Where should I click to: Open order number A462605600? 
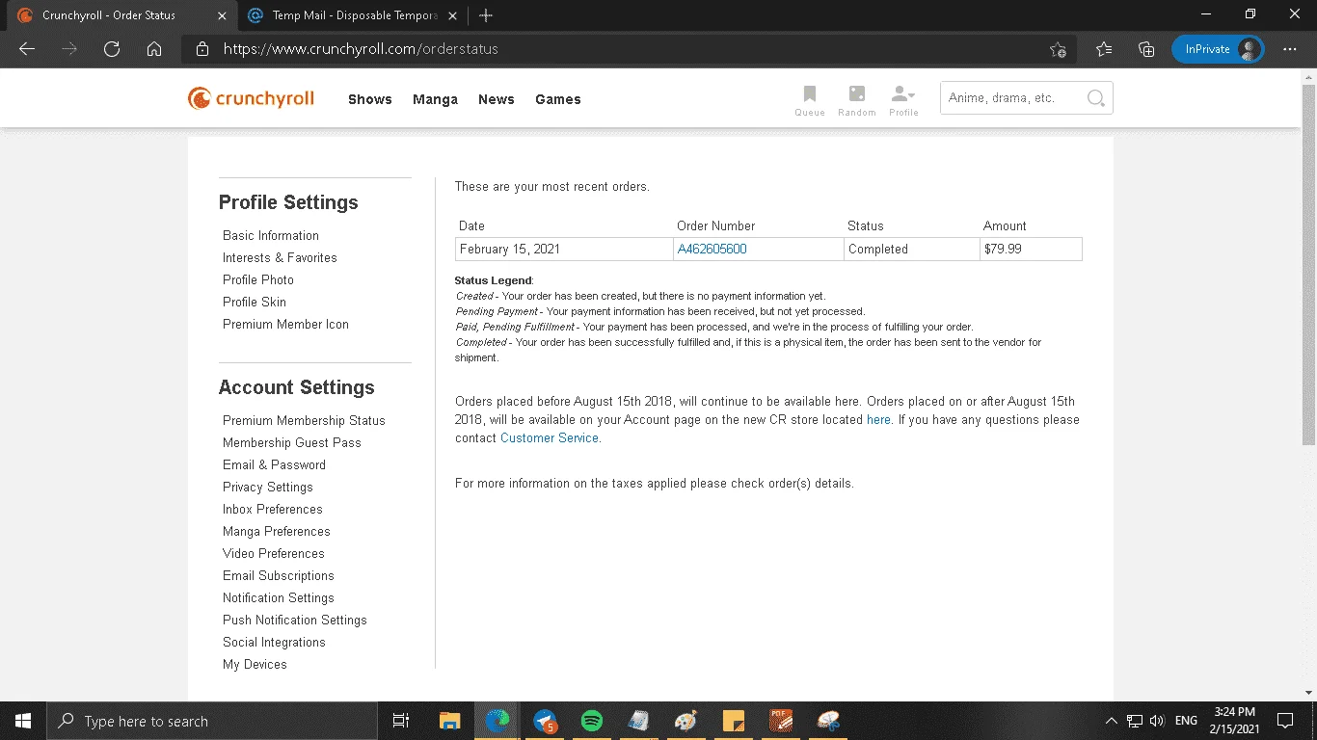pos(712,249)
